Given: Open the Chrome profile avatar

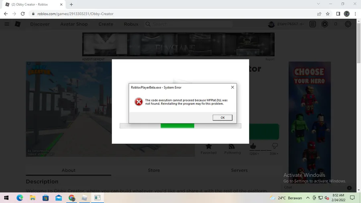Looking at the screenshot, I should click(347, 14).
